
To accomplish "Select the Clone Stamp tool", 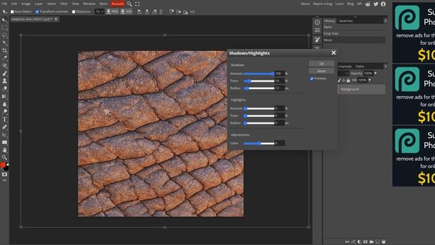I will [x=5, y=81].
